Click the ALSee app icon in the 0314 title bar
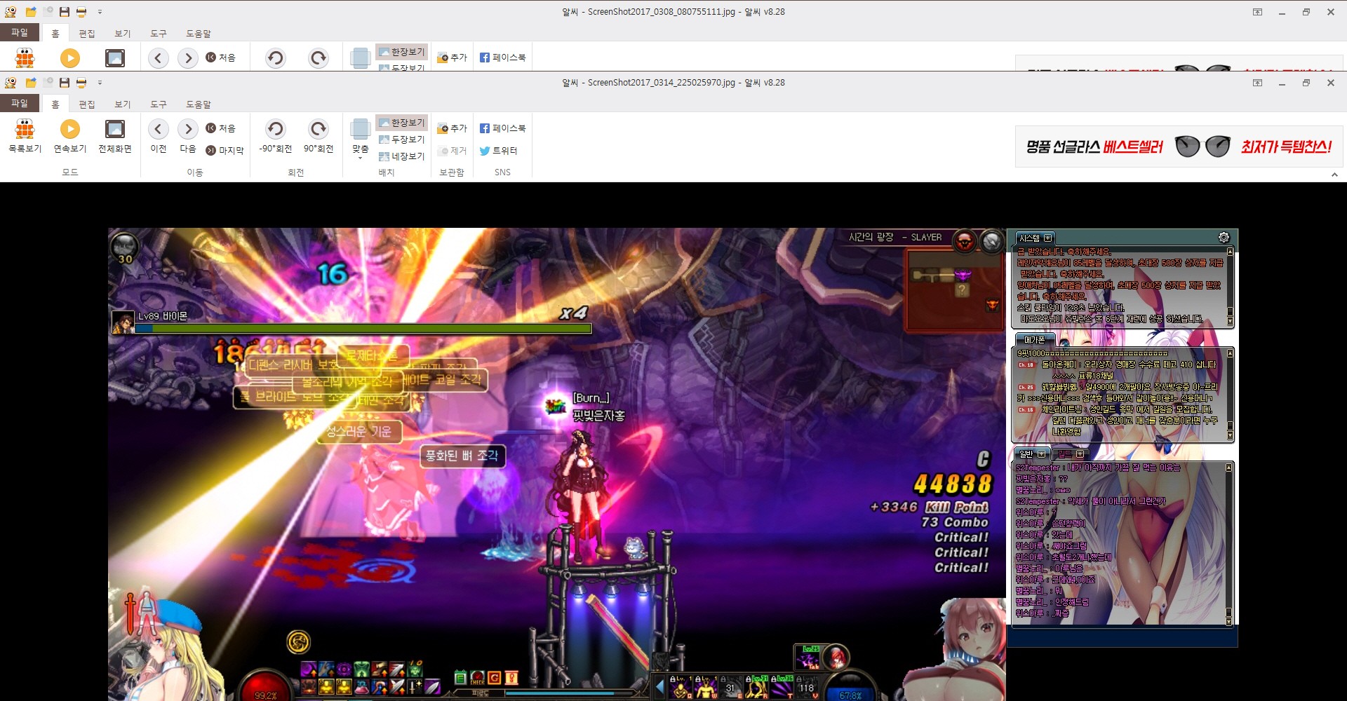The image size is (1347, 701). (11, 83)
